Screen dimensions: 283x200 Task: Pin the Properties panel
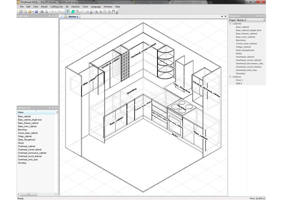[x=261, y=16]
